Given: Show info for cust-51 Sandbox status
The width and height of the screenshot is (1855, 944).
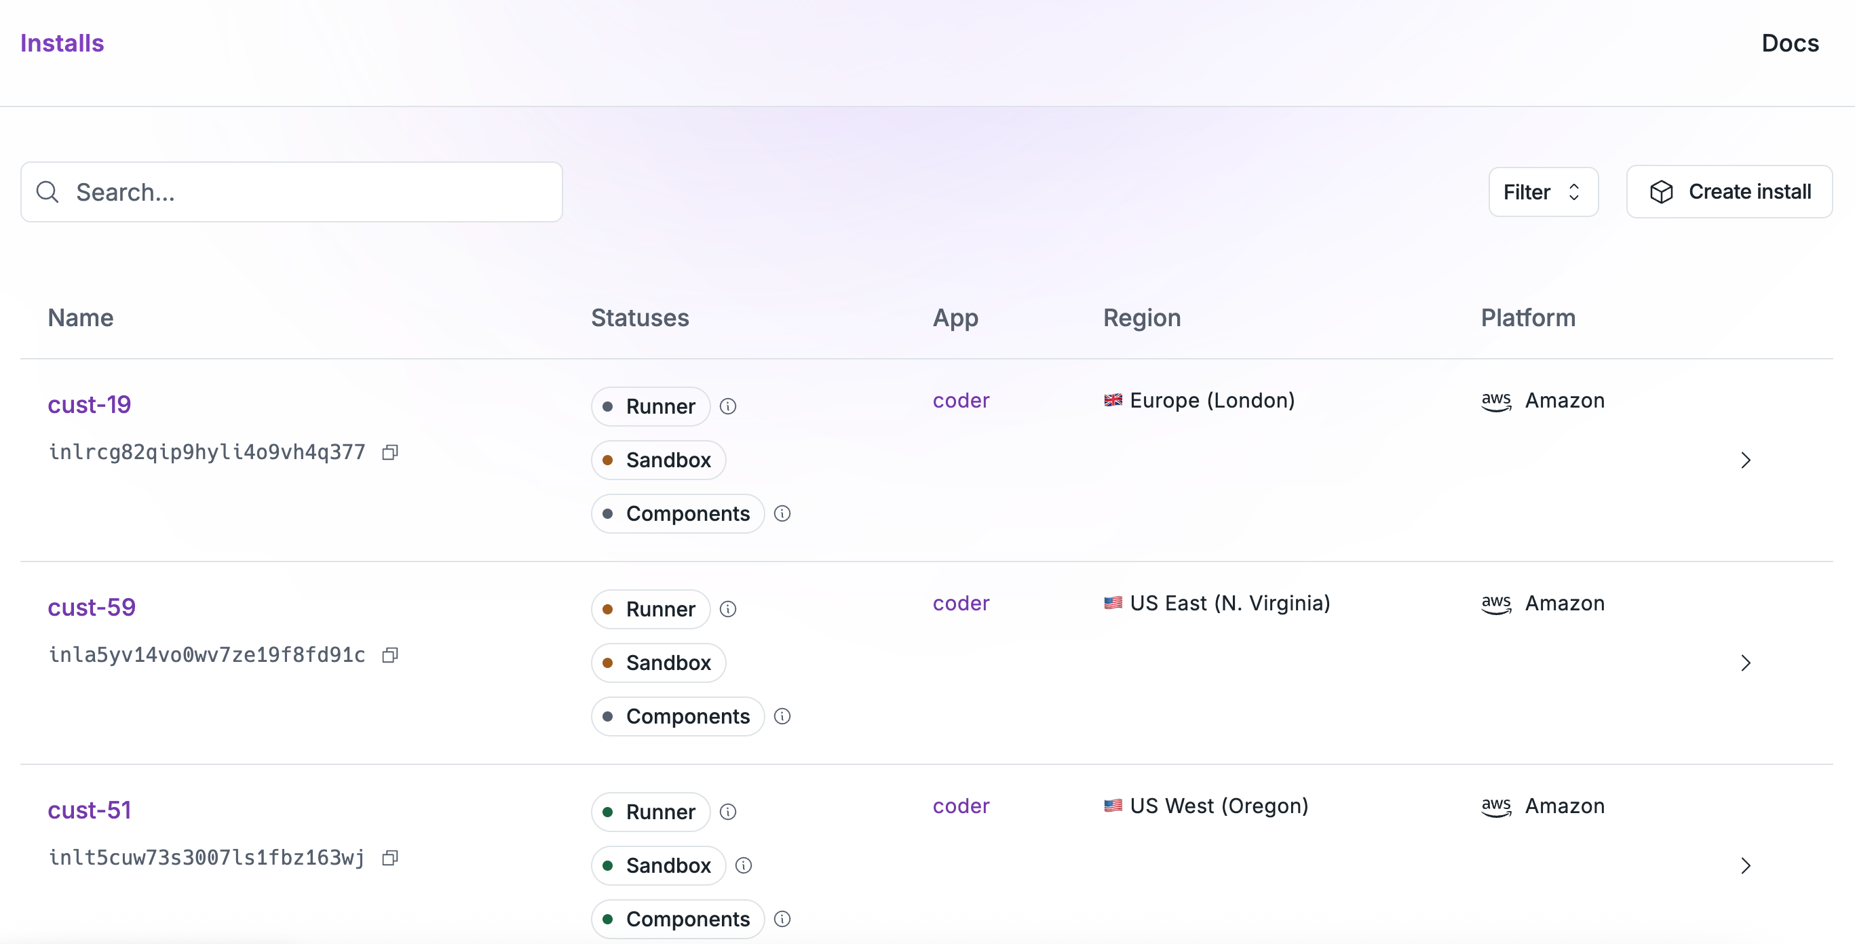Looking at the screenshot, I should point(743,865).
